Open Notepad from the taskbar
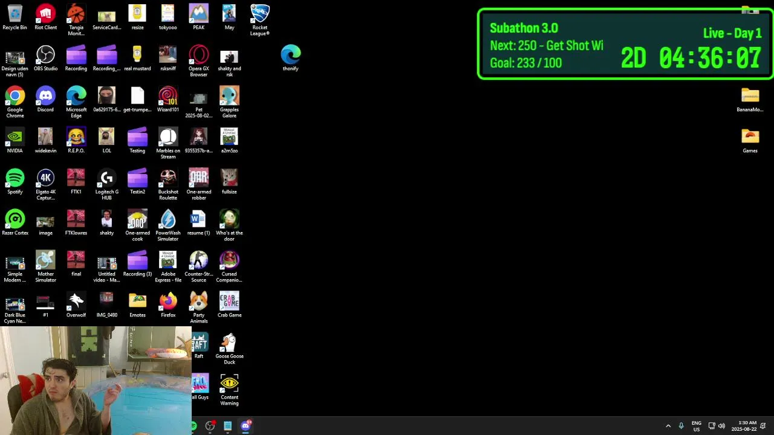 (227, 426)
